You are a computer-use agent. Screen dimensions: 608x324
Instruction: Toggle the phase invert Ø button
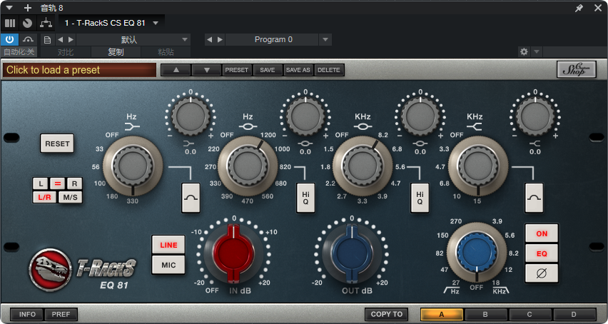click(542, 273)
